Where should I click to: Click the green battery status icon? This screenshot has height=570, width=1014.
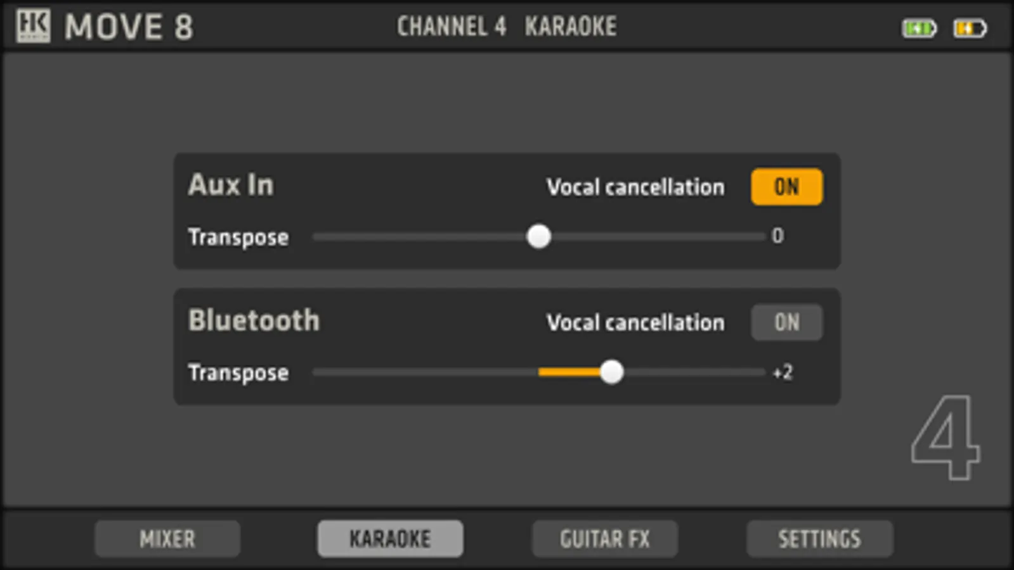918,28
